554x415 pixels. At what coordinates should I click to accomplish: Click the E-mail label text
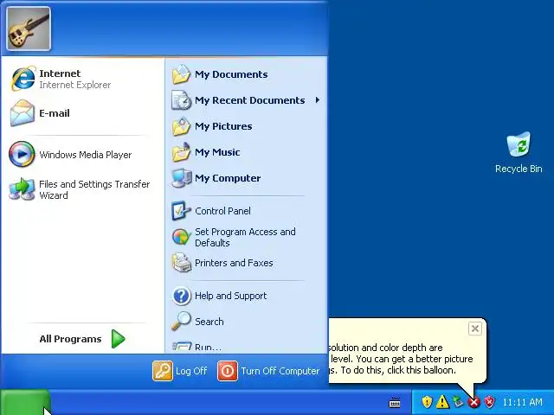pos(55,113)
